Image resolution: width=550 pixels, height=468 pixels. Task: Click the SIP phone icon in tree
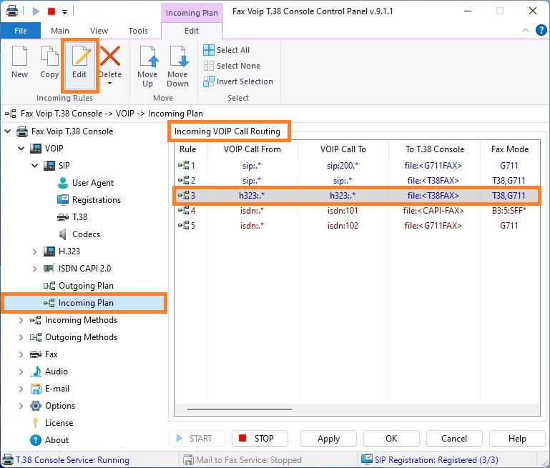click(49, 165)
